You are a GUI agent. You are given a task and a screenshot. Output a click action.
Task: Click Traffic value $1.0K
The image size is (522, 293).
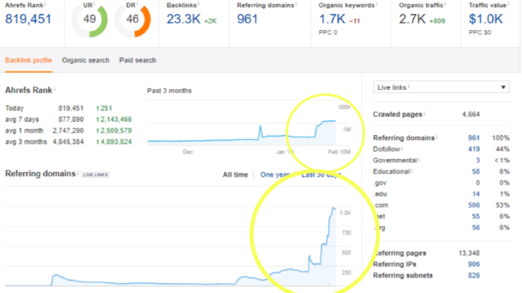(x=486, y=19)
